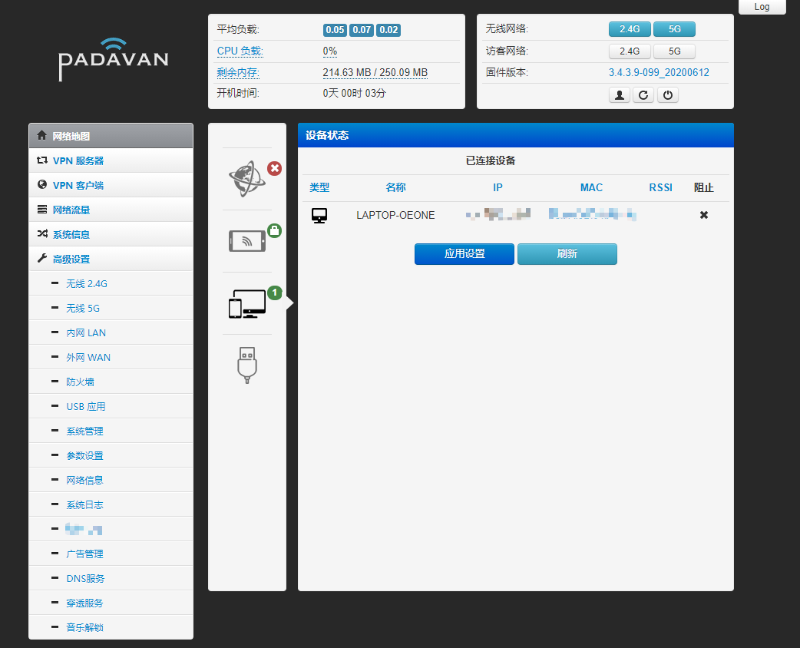
Task: Click the reboot router icon button
Action: coord(643,95)
